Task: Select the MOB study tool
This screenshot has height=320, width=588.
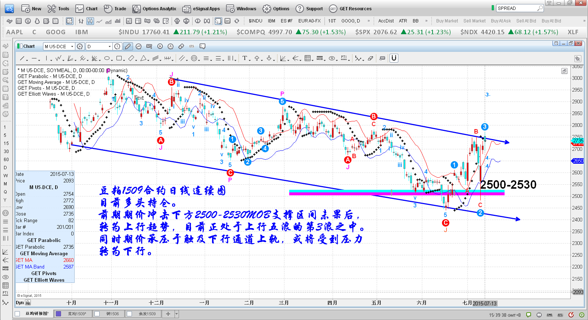Action: coord(320,58)
